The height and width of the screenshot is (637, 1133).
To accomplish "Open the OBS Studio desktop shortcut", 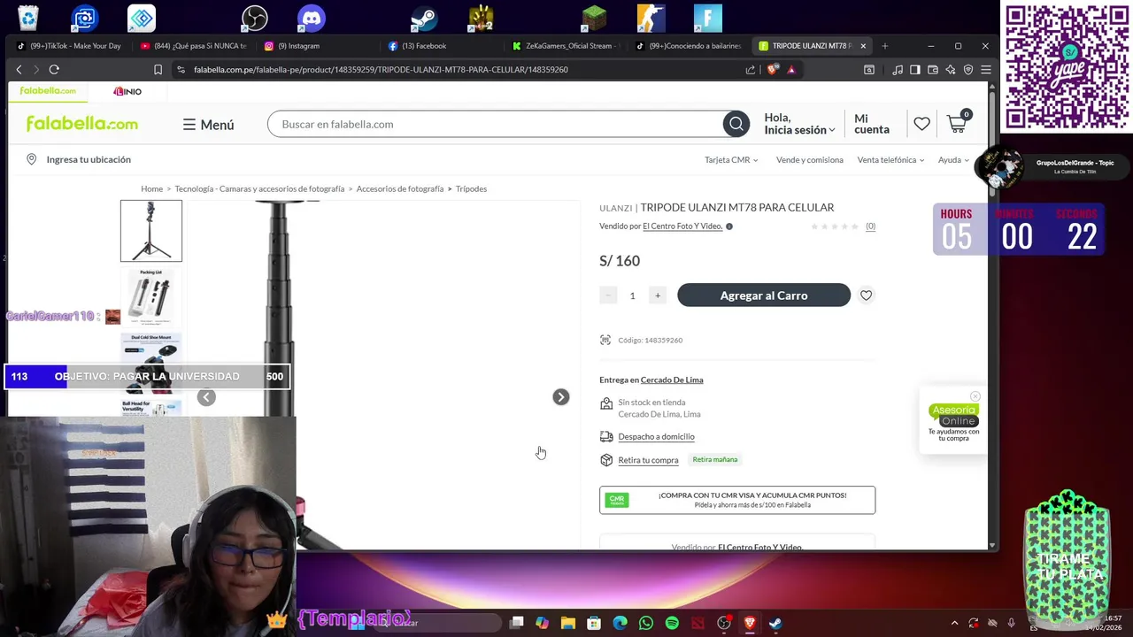I will tap(255, 18).
